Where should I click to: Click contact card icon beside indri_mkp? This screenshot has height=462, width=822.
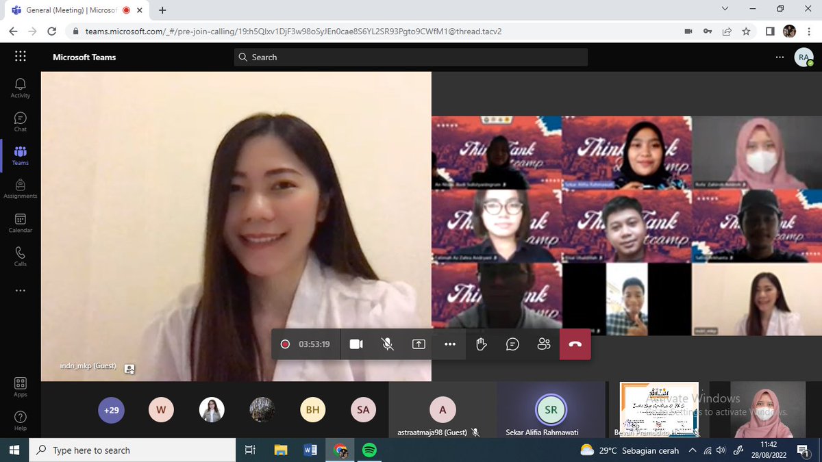(129, 368)
